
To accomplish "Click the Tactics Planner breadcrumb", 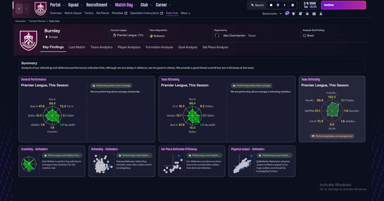I will tap(37, 21).
